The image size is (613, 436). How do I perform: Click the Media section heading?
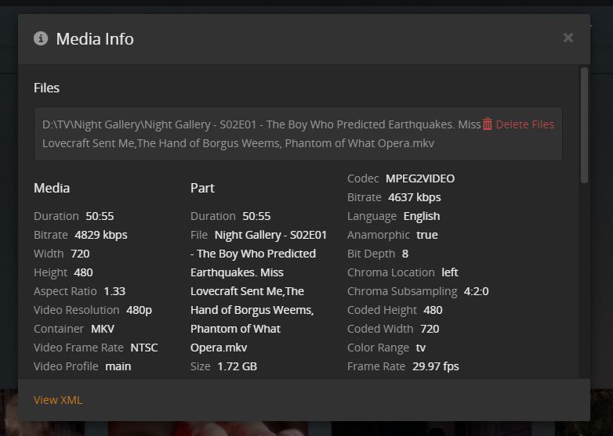[52, 188]
